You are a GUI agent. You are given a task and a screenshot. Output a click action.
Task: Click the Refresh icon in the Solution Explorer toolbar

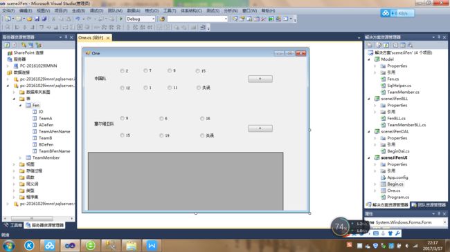point(386,45)
